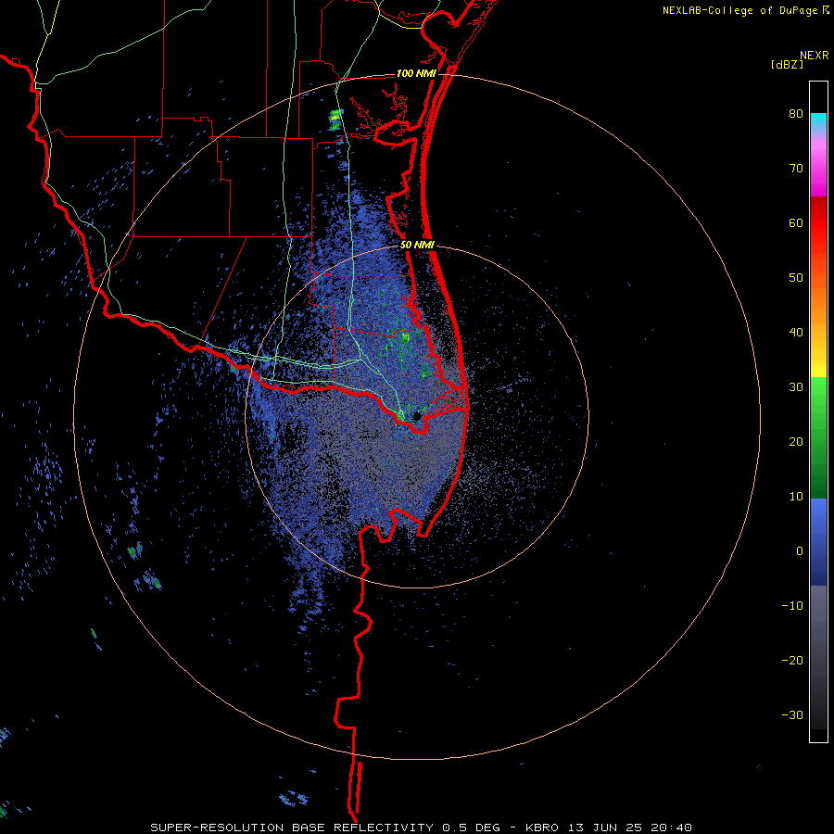The height and width of the screenshot is (834, 834).
Task: Click the [dBZ] units label
Action: click(787, 64)
